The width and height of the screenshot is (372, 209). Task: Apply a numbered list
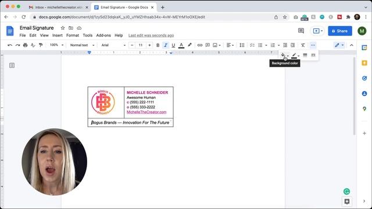[273, 45]
